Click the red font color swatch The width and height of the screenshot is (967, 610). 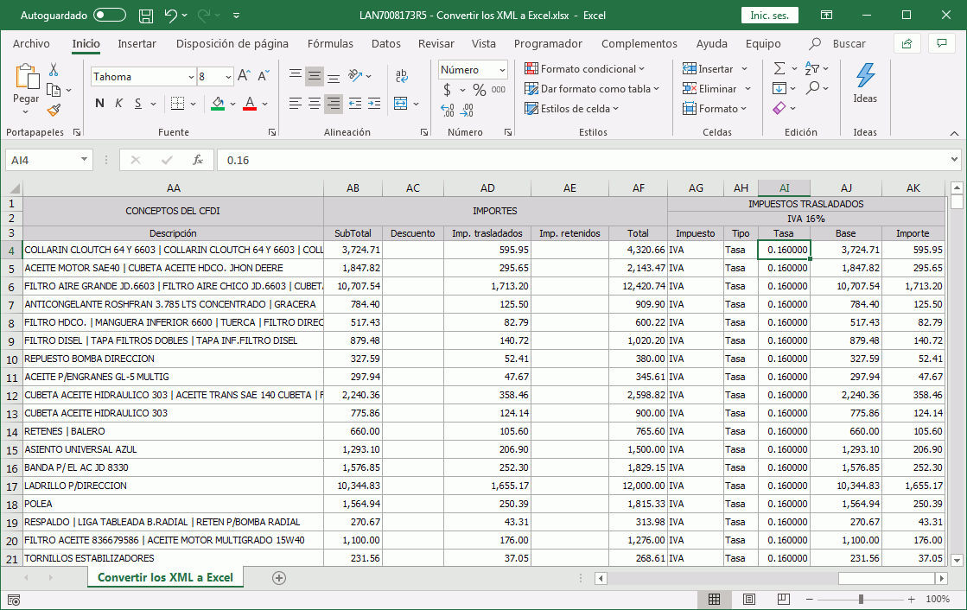[x=250, y=104]
